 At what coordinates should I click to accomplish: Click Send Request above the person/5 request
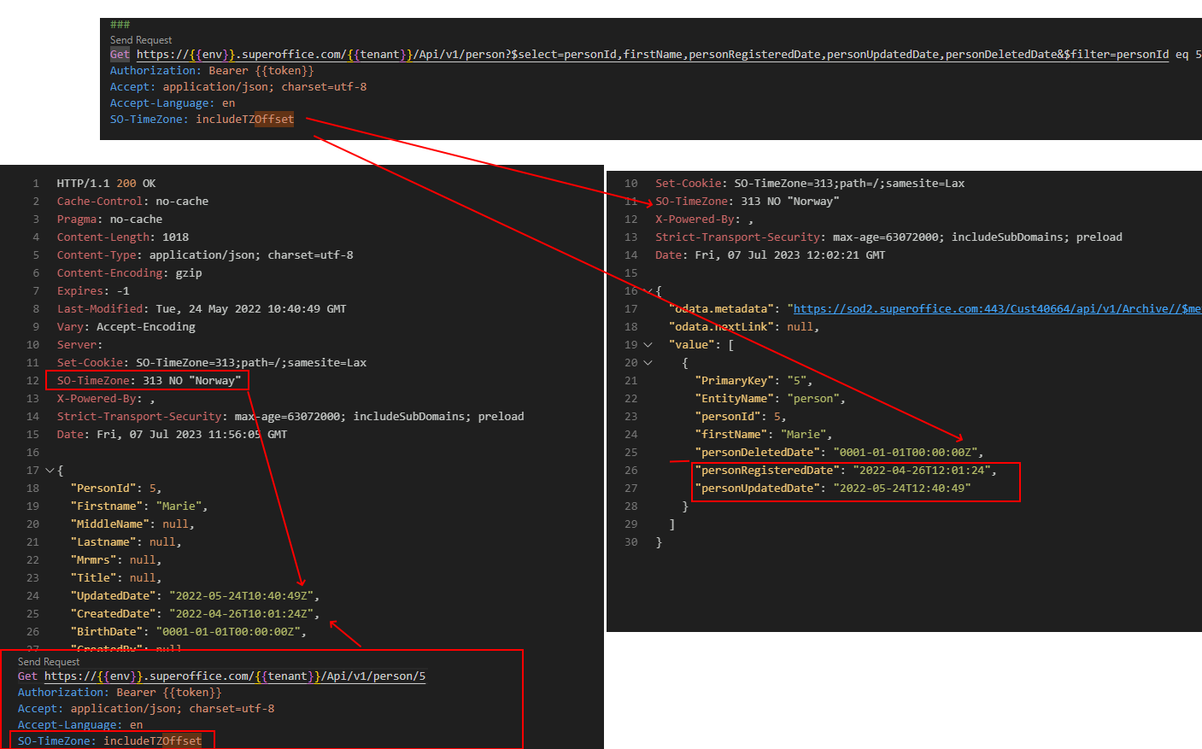point(49,662)
